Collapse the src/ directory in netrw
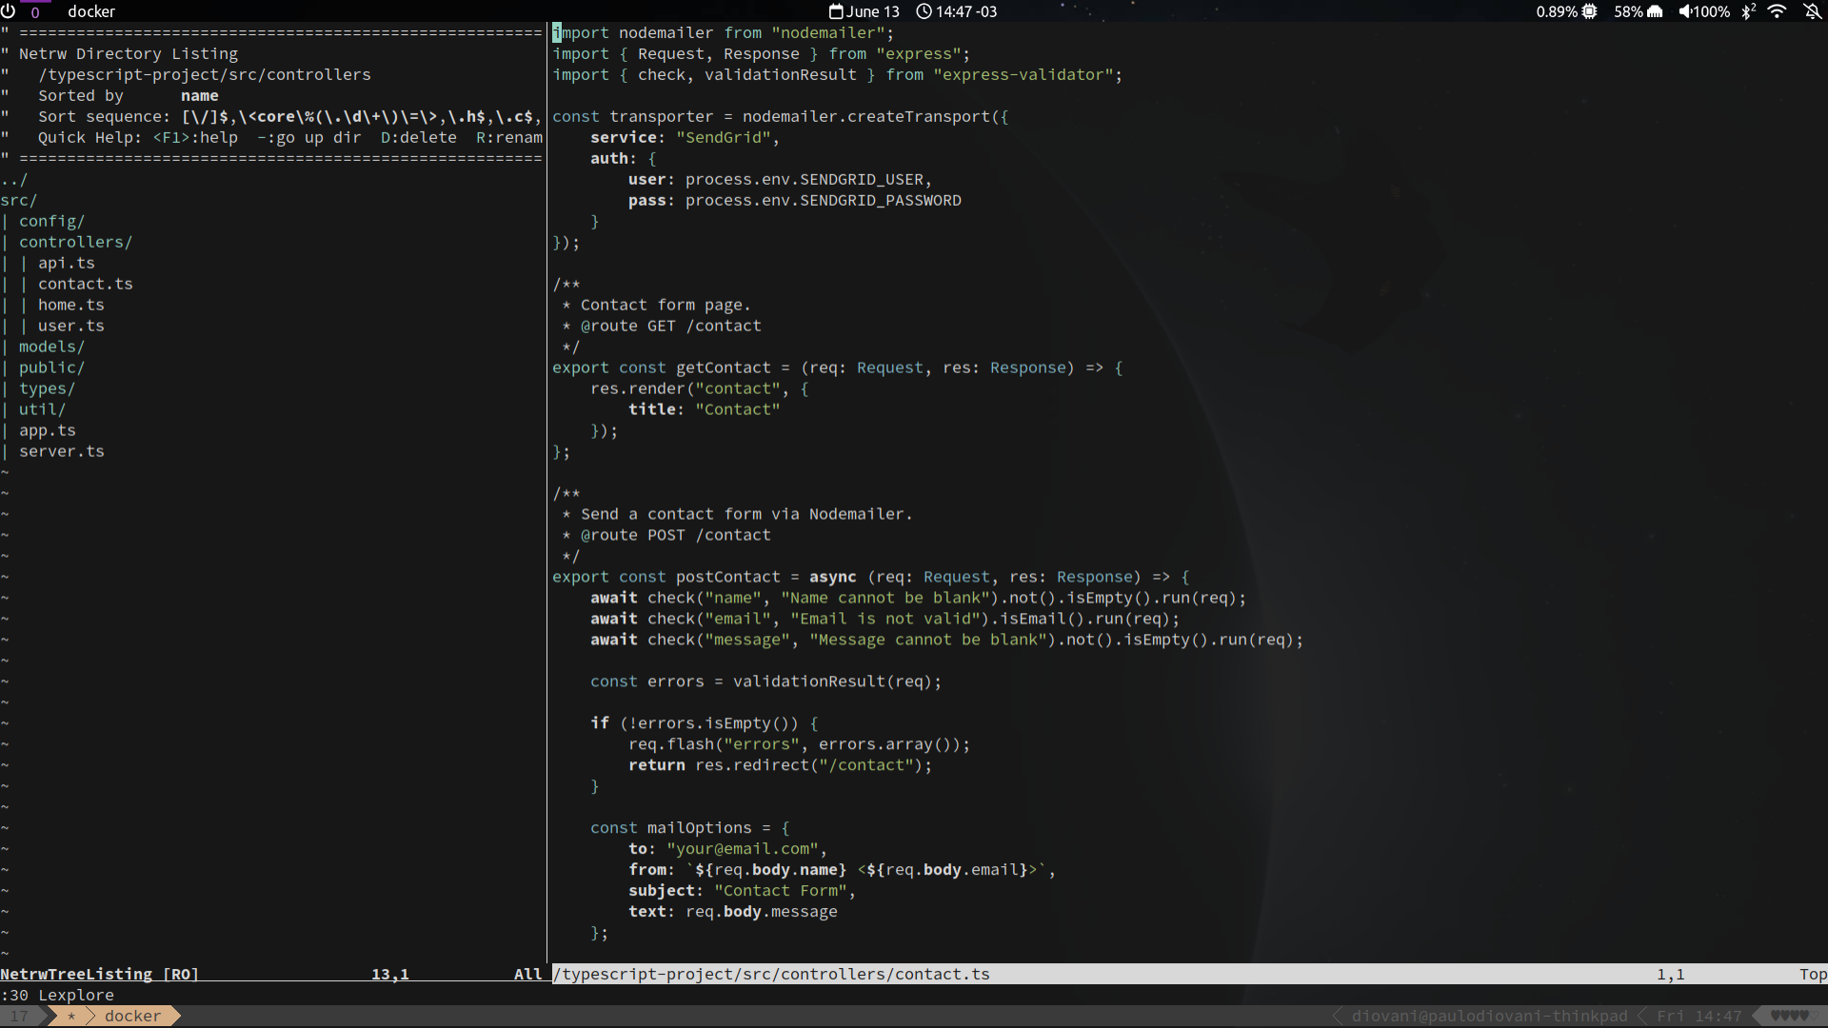Viewport: 1828px width, 1028px height. (19, 201)
